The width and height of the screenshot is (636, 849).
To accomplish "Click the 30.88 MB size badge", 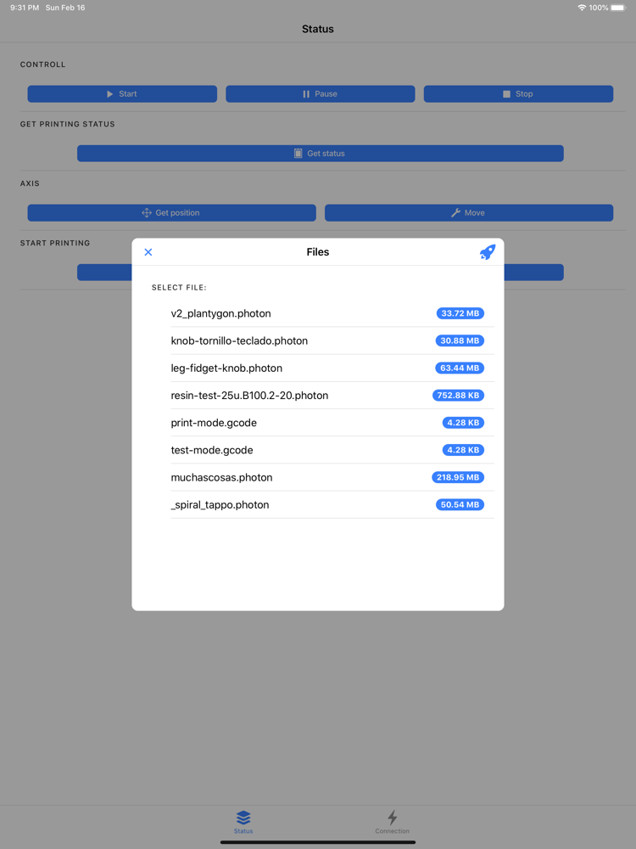I will [x=460, y=340].
